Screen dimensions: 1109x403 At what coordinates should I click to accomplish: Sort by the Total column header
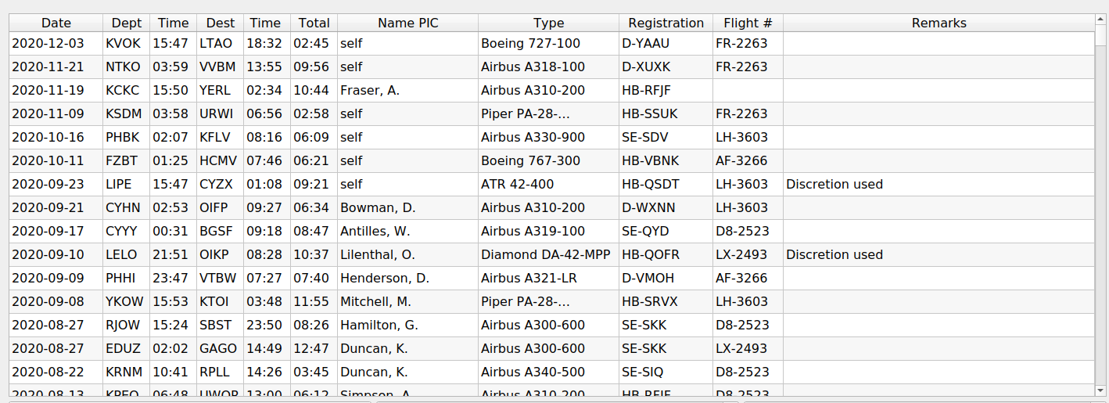tap(314, 23)
